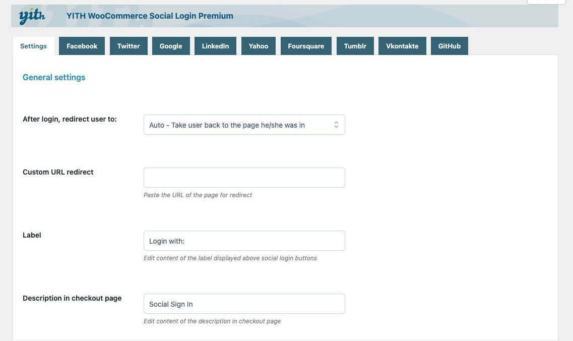Click the 'Description in checkout page' label

point(72,298)
